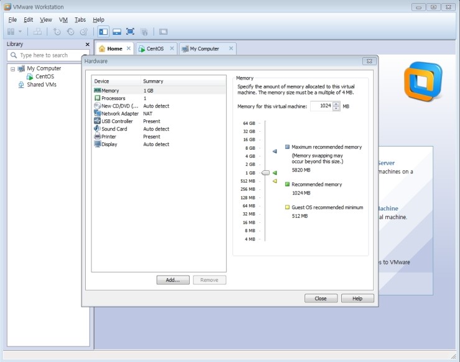460x362 pixels.
Task: Click the Unity mode toolbar icon
Action: click(144, 32)
